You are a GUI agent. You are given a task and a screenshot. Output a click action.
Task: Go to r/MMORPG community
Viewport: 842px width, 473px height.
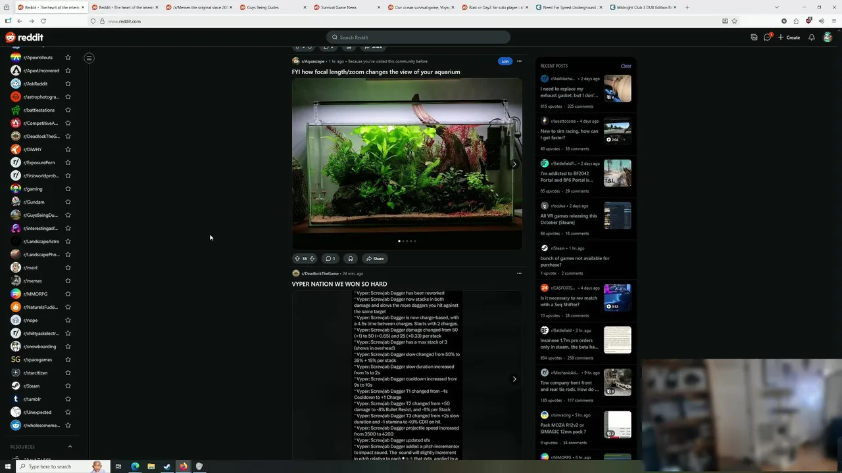(36, 294)
